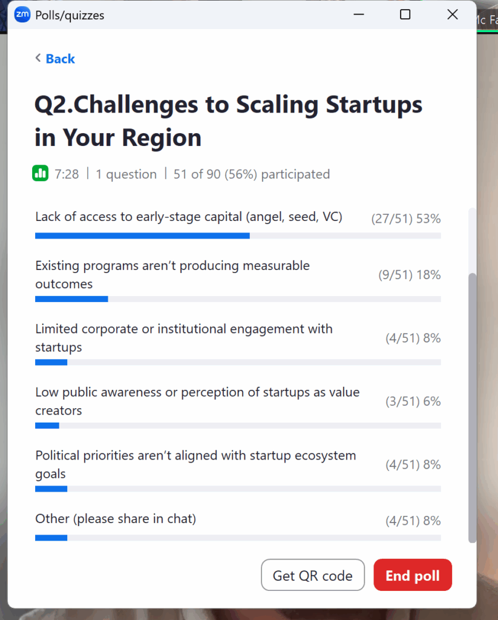Click the green poll chart icon
Viewport: 498px width, 620px height.
pos(40,174)
